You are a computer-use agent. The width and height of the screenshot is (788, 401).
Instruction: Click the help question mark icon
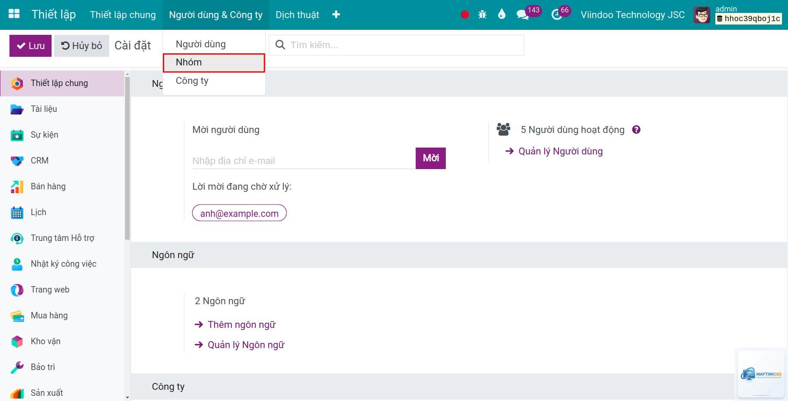pos(636,130)
